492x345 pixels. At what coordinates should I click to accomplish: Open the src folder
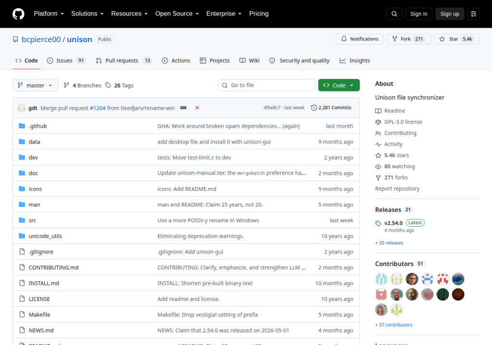[32, 220]
